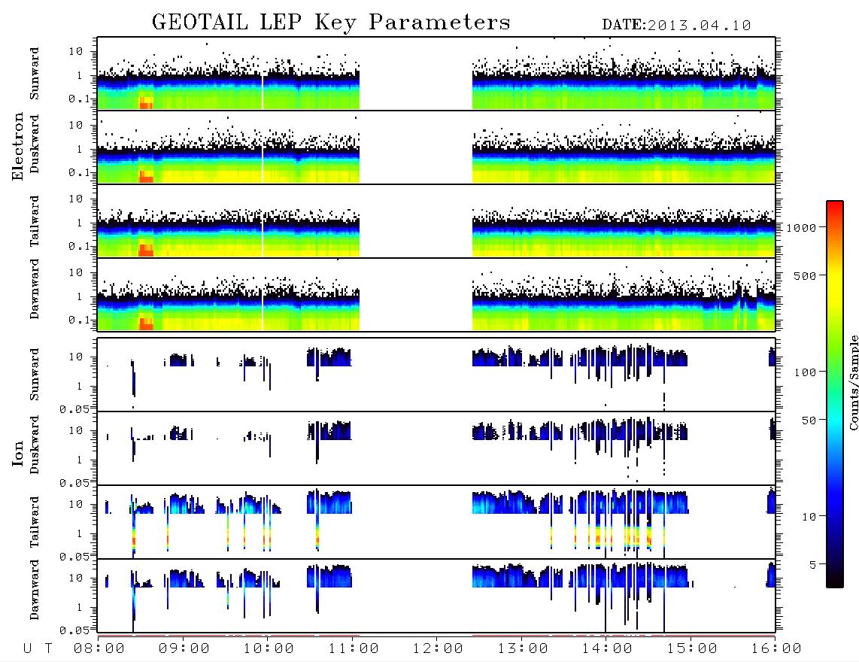The width and height of the screenshot is (859, 662).
Task: Open the Electron Sunward spectrogram panel
Action: pos(436,74)
